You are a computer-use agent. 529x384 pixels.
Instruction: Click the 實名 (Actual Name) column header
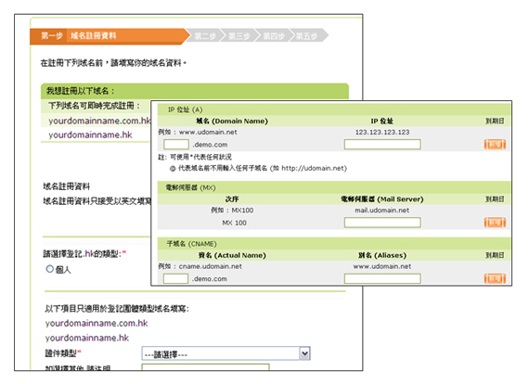coord(232,255)
